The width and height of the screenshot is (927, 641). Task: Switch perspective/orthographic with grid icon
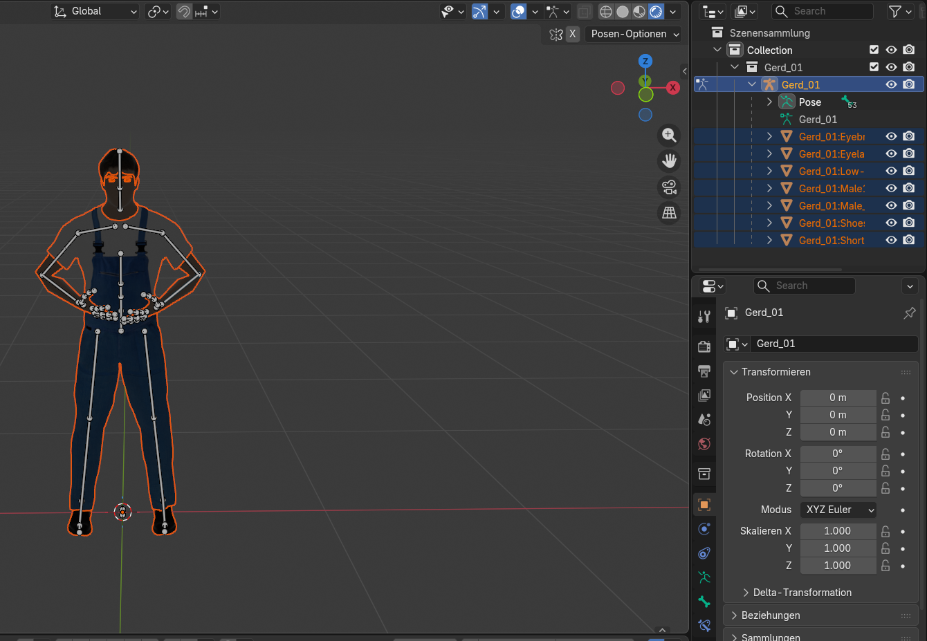tap(669, 213)
